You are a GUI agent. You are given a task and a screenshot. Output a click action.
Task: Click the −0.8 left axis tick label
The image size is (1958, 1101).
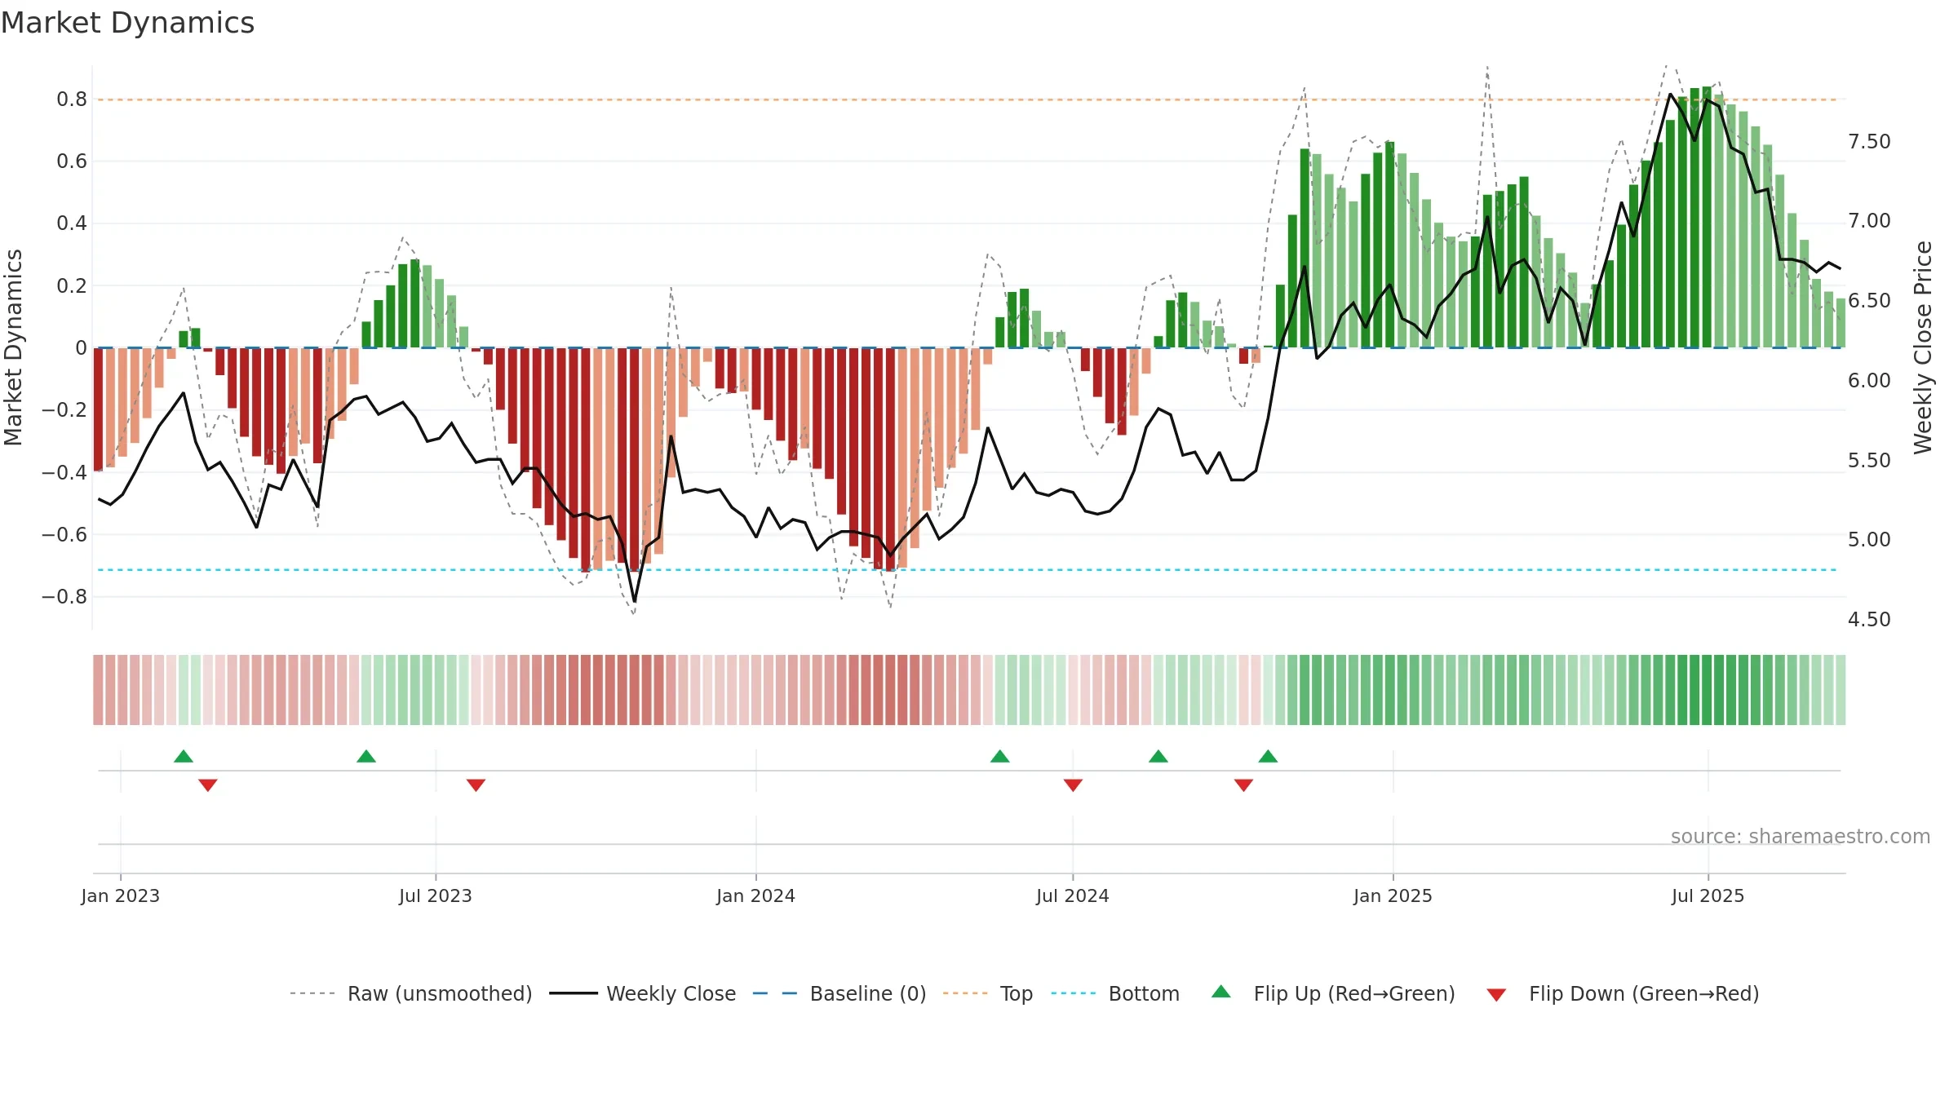pyautogui.click(x=64, y=597)
